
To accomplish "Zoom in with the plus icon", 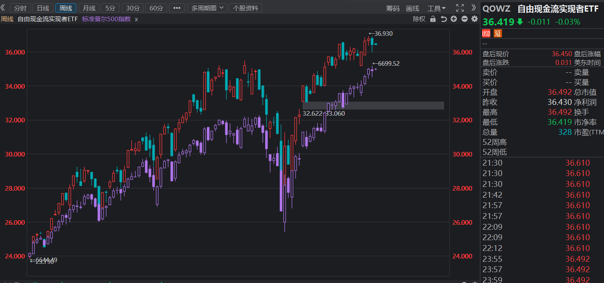I will click(x=454, y=19).
